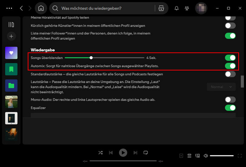Open Liked Songs heart playlist
The height and width of the screenshot is (167, 246).
[x=11, y=53]
